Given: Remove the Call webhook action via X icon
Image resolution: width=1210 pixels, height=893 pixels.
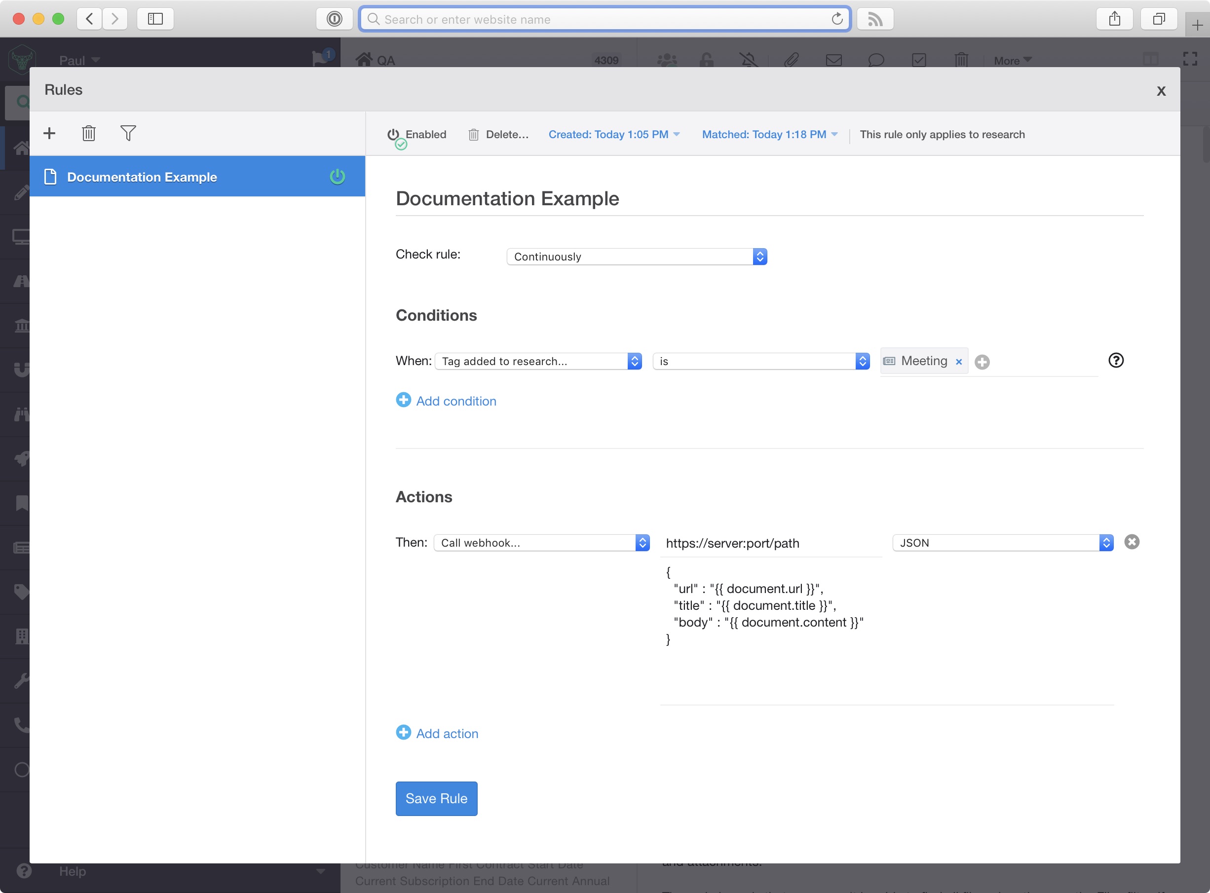Looking at the screenshot, I should 1132,542.
